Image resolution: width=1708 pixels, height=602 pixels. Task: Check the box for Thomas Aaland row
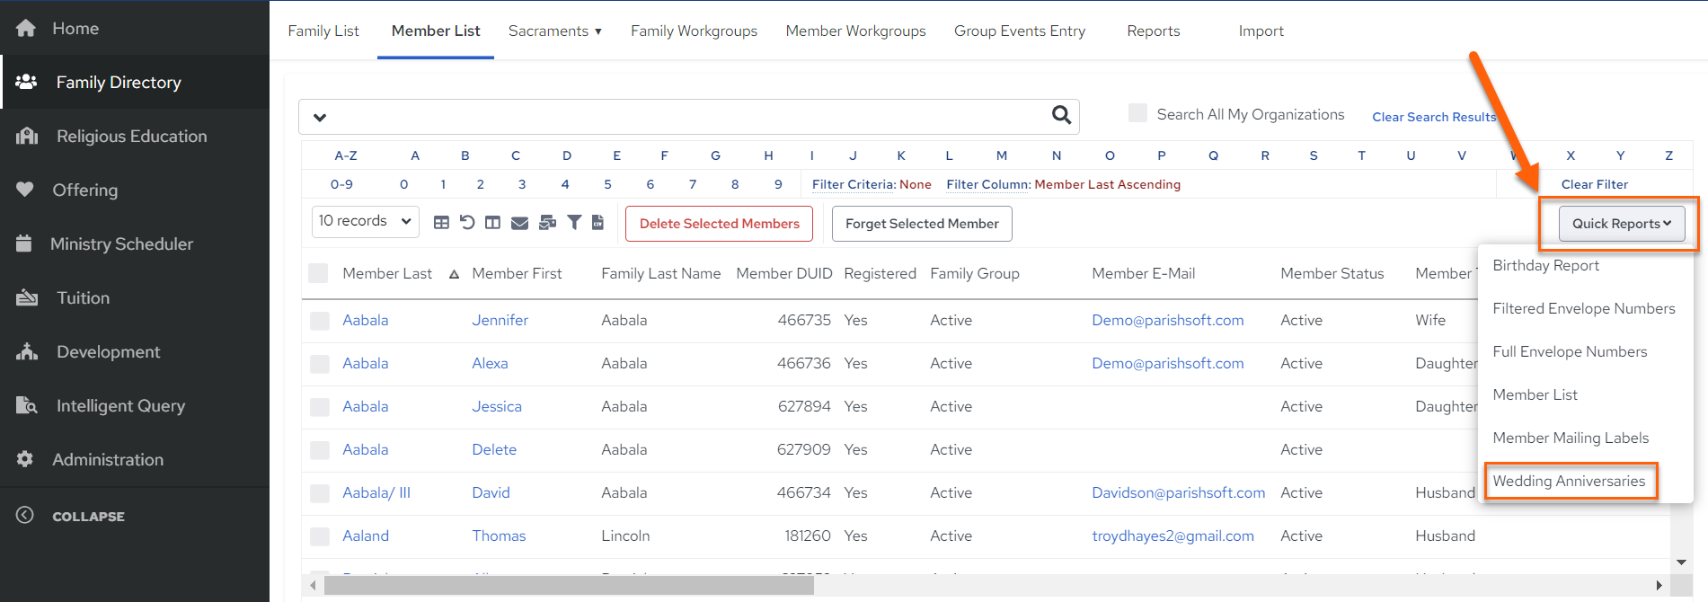320,536
